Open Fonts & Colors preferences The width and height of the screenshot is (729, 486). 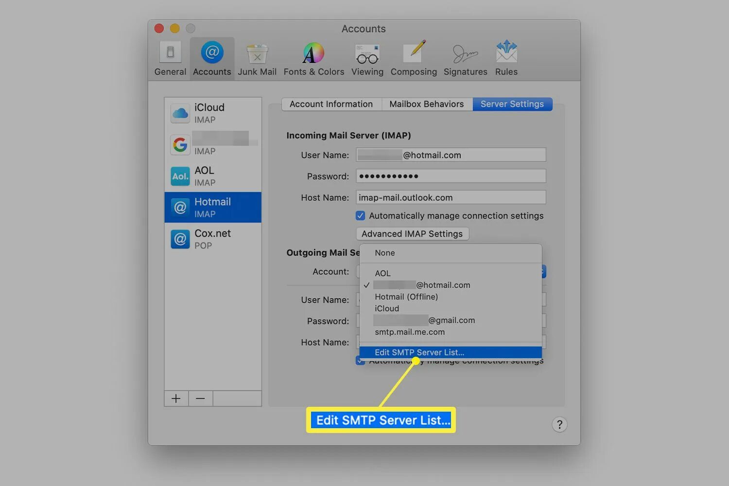point(313,58)
